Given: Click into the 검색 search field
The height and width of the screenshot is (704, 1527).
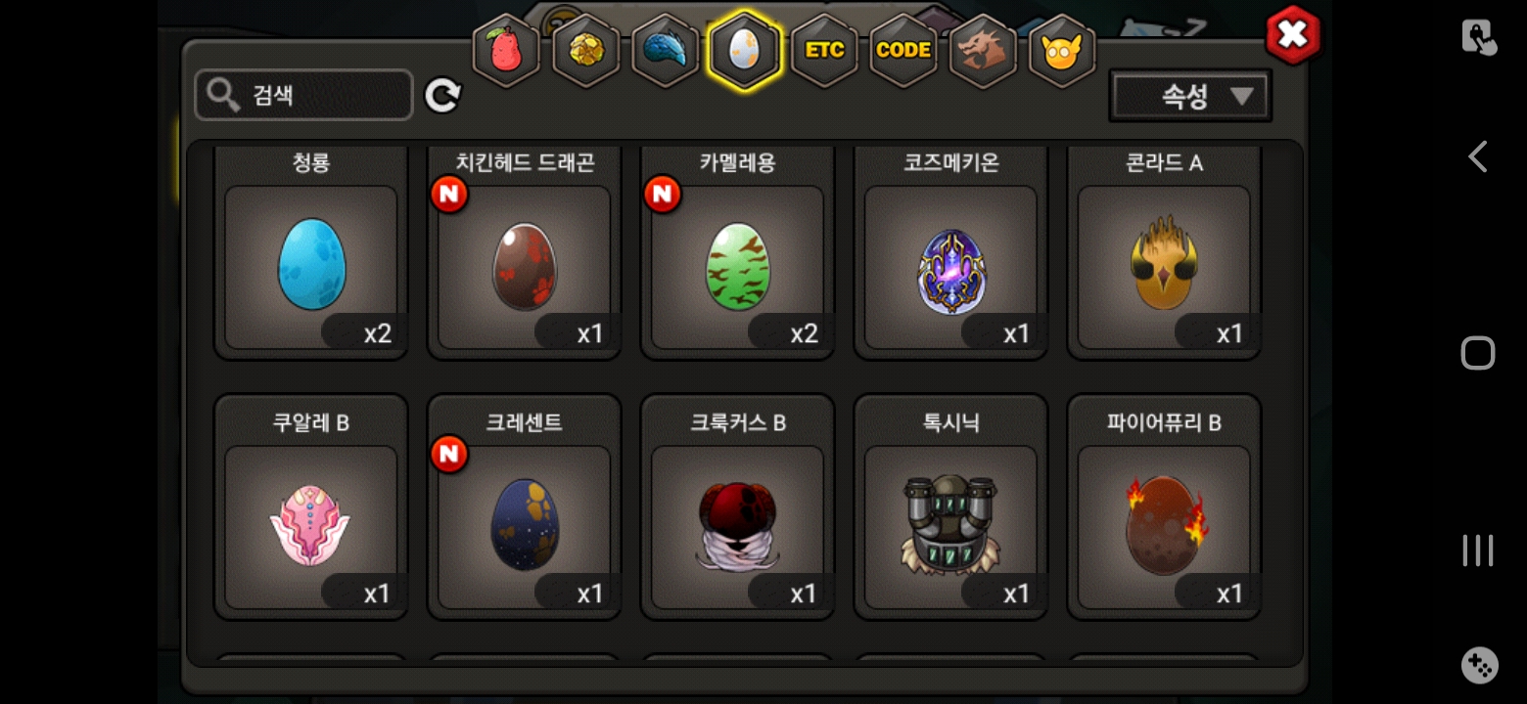Looking at the screenshot, I should (x=303, y=95).
